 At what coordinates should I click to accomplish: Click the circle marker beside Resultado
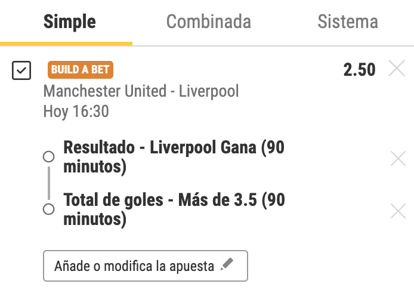tap(49, 157)
